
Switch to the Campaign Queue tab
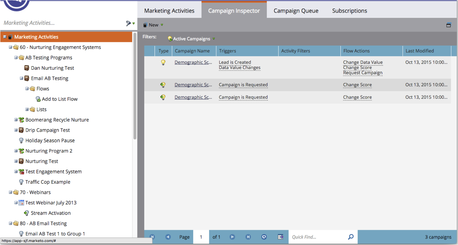[296, 11]
